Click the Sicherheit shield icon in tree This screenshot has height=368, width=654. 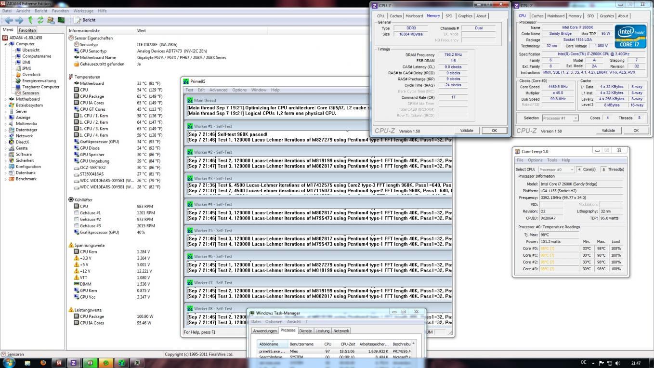coord(12,160)
